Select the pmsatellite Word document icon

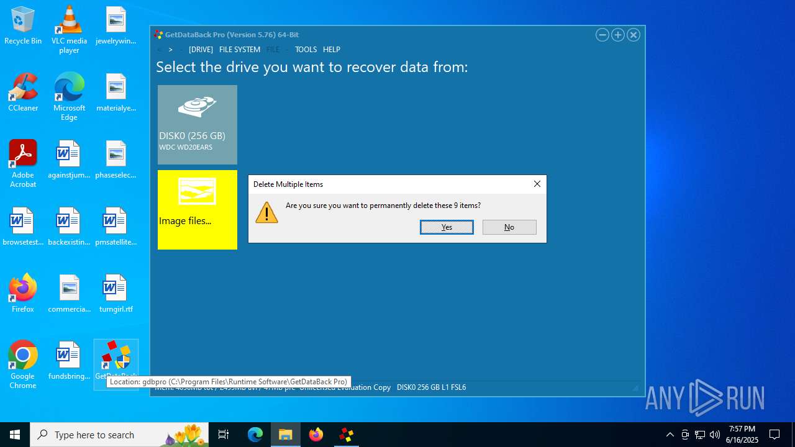click(x=116, y=227)
